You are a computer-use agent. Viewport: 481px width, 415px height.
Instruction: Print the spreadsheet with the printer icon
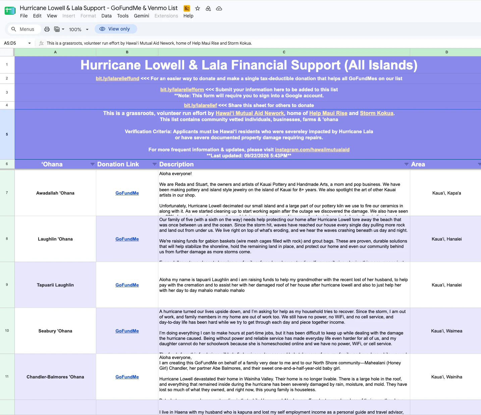tap(47, 29)
